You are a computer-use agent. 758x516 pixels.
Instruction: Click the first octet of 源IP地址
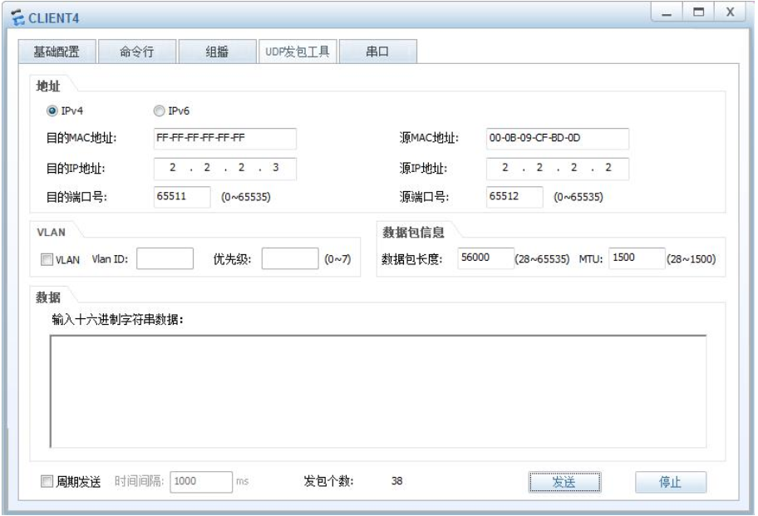click(505, 168)
